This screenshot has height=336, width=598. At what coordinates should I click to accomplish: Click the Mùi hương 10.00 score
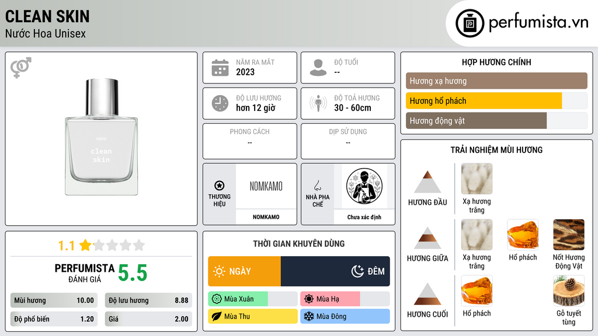pos(54,300)
